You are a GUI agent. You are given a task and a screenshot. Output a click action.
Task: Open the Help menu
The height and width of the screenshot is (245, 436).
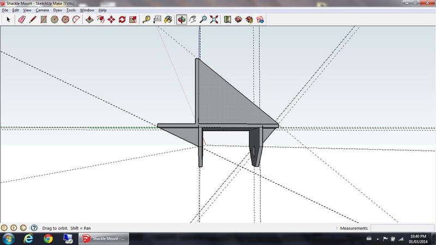pos(102,10)
